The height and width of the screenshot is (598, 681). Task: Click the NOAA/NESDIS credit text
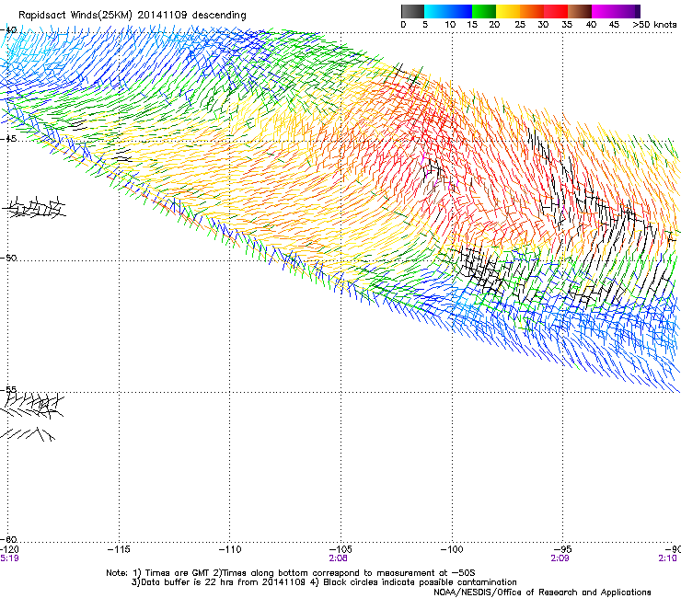click(x=542, y=592)
